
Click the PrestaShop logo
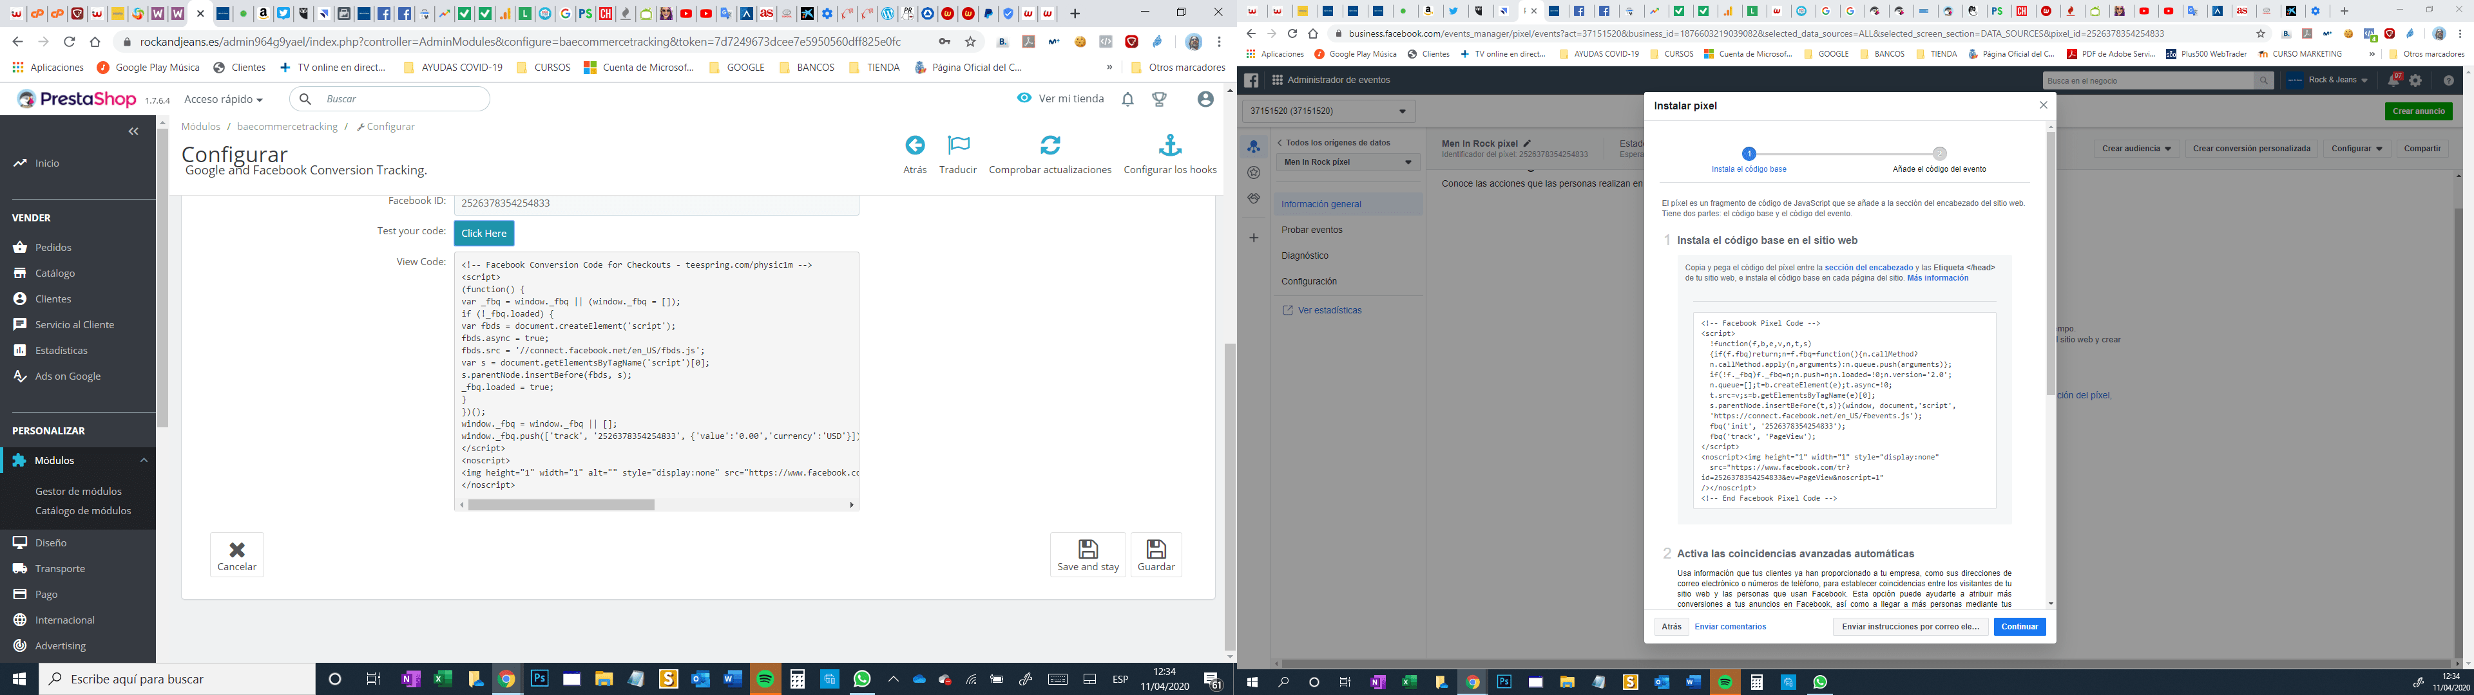77,99
